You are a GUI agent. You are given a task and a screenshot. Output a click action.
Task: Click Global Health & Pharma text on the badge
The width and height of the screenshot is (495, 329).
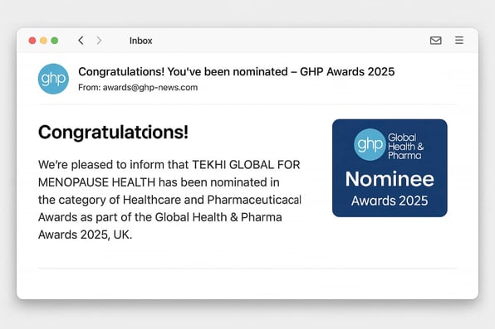[x=405, y=147]
